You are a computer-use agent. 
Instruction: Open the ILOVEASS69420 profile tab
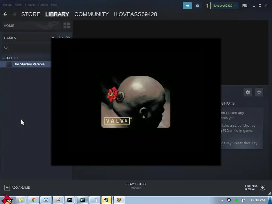135,14
